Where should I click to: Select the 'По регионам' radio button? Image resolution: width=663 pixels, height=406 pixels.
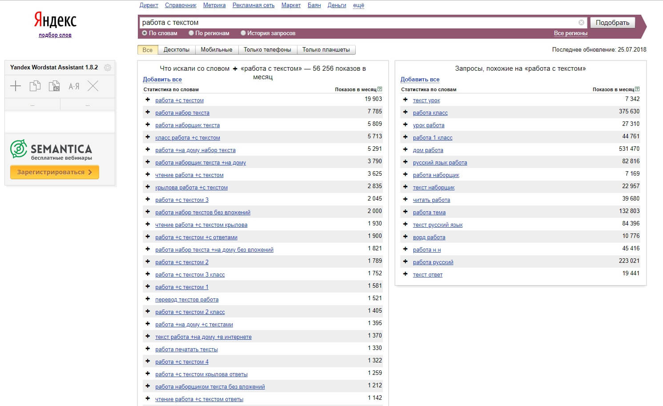point(191,33)
